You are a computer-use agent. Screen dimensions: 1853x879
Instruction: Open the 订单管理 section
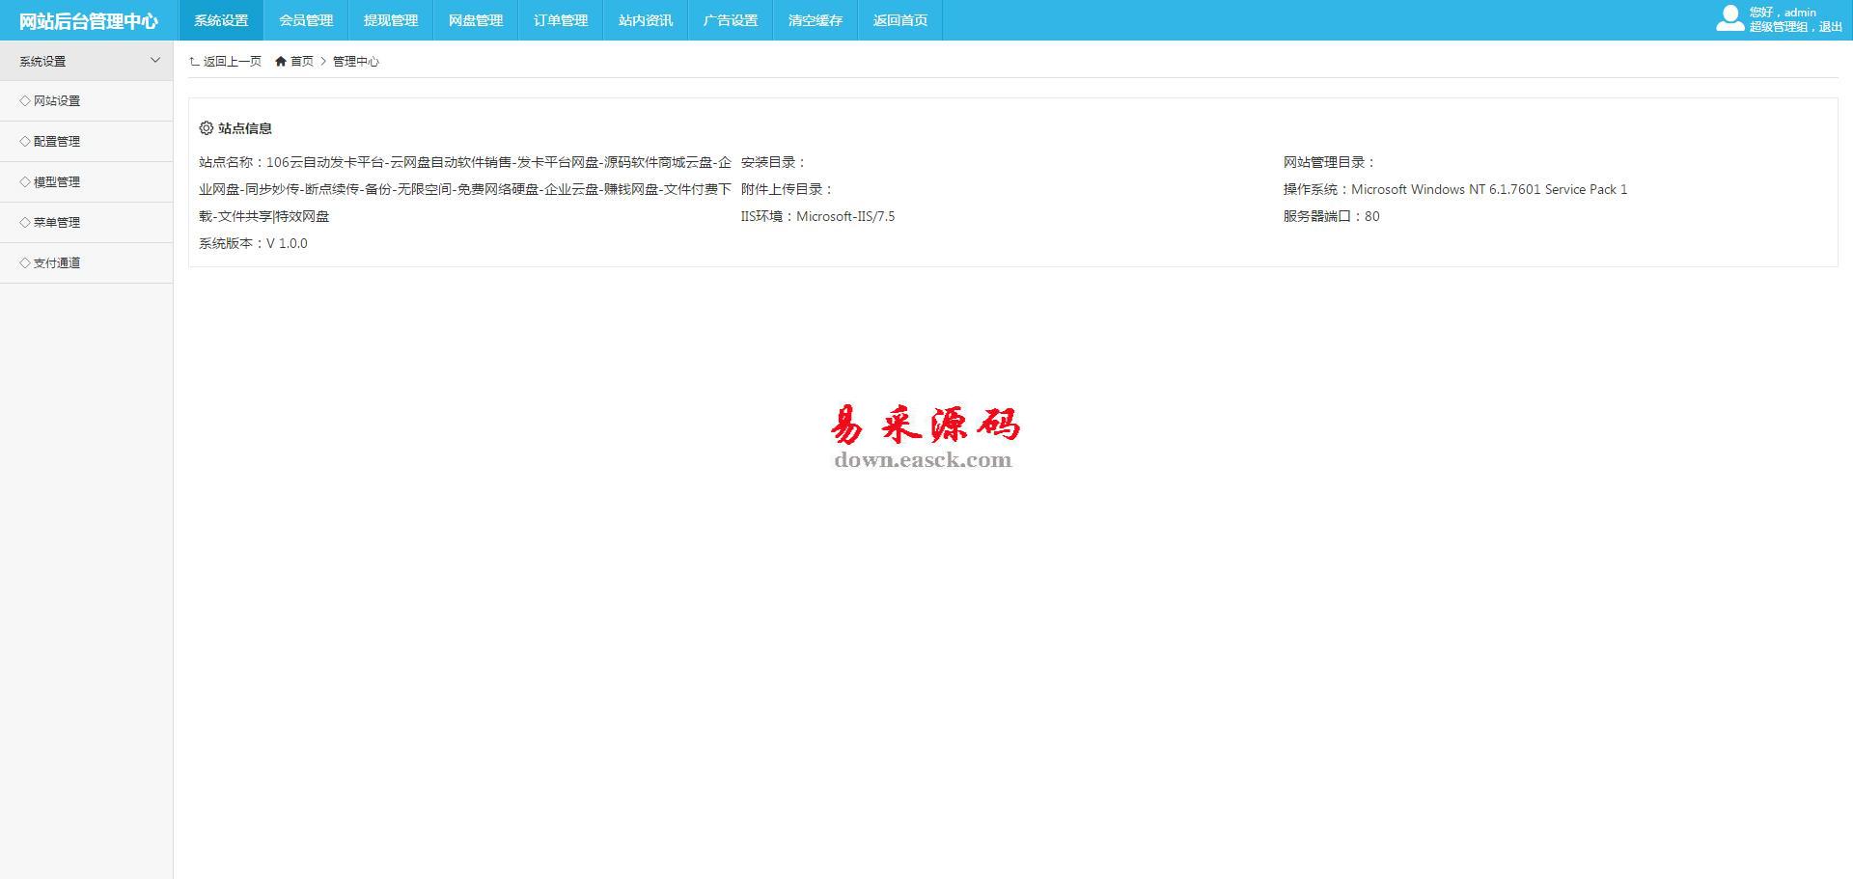coord(561,20)
